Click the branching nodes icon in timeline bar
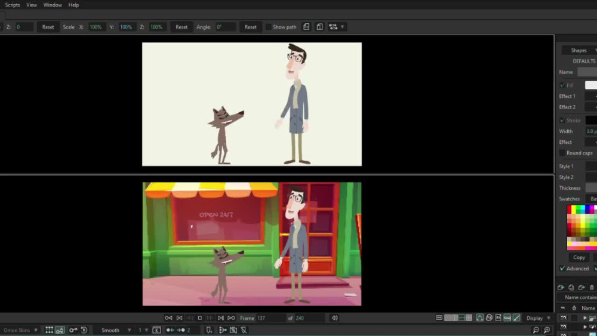 pyautogui.click(x=223, y=330)
